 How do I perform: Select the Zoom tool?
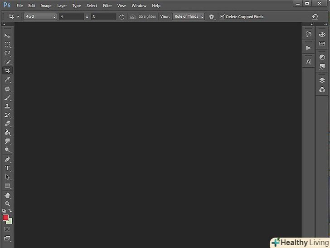point(7,203)
